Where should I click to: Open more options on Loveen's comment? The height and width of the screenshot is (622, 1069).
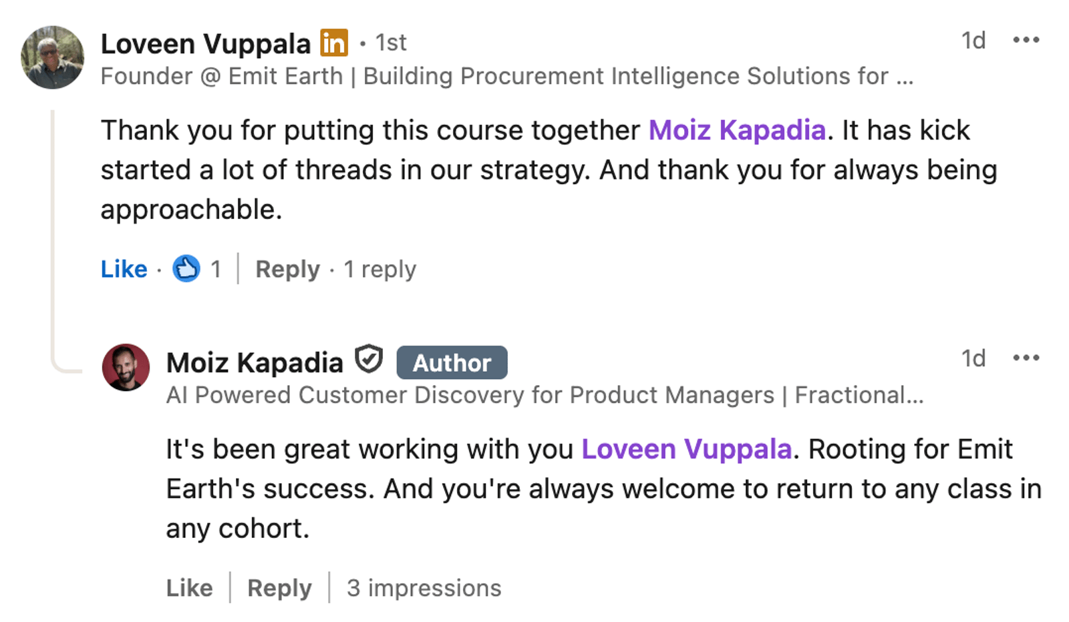pyautogui.click(x=1026, y=40)
